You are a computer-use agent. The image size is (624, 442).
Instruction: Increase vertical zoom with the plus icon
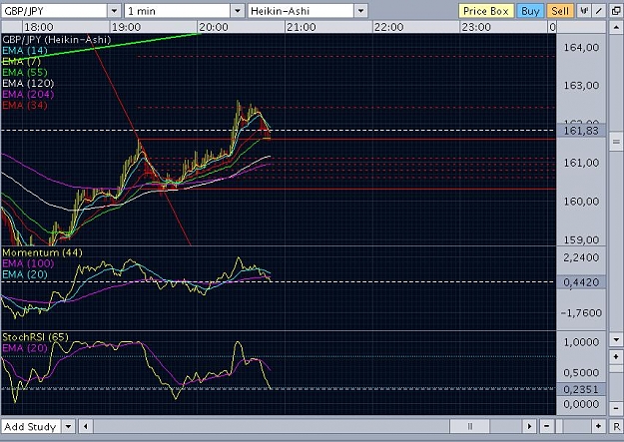[616, 356]
